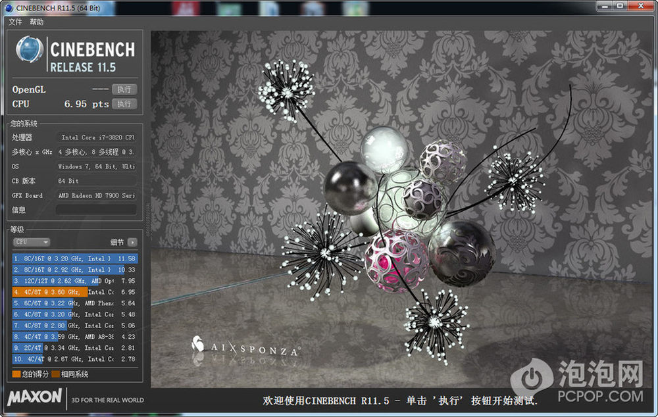658x417 pixels.
Task: Click the 信息 info input field
Action: (96, 210)
